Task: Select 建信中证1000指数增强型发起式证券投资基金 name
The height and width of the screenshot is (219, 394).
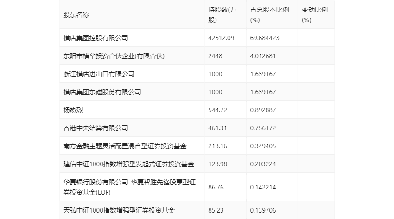Action: tap(129, 164)
